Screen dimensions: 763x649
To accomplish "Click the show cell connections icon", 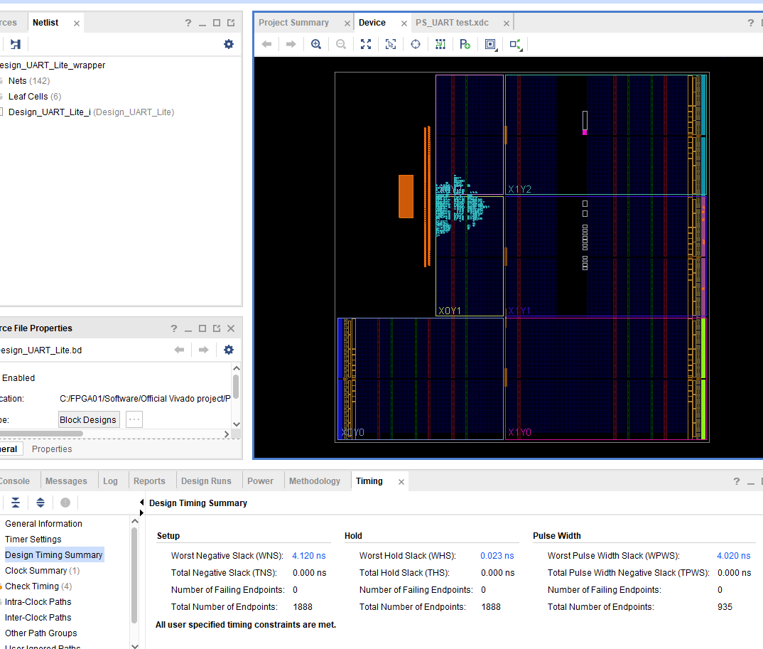I will (x=516, y=45).
